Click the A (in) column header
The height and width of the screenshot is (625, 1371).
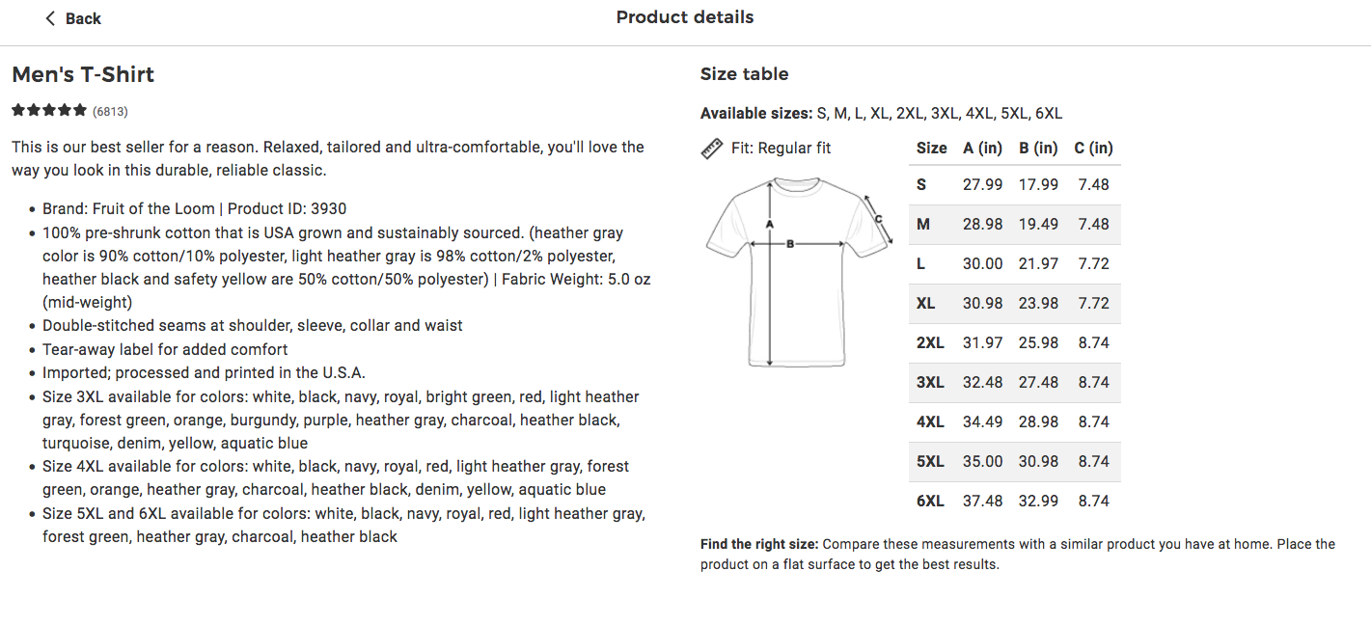point(982,148)
